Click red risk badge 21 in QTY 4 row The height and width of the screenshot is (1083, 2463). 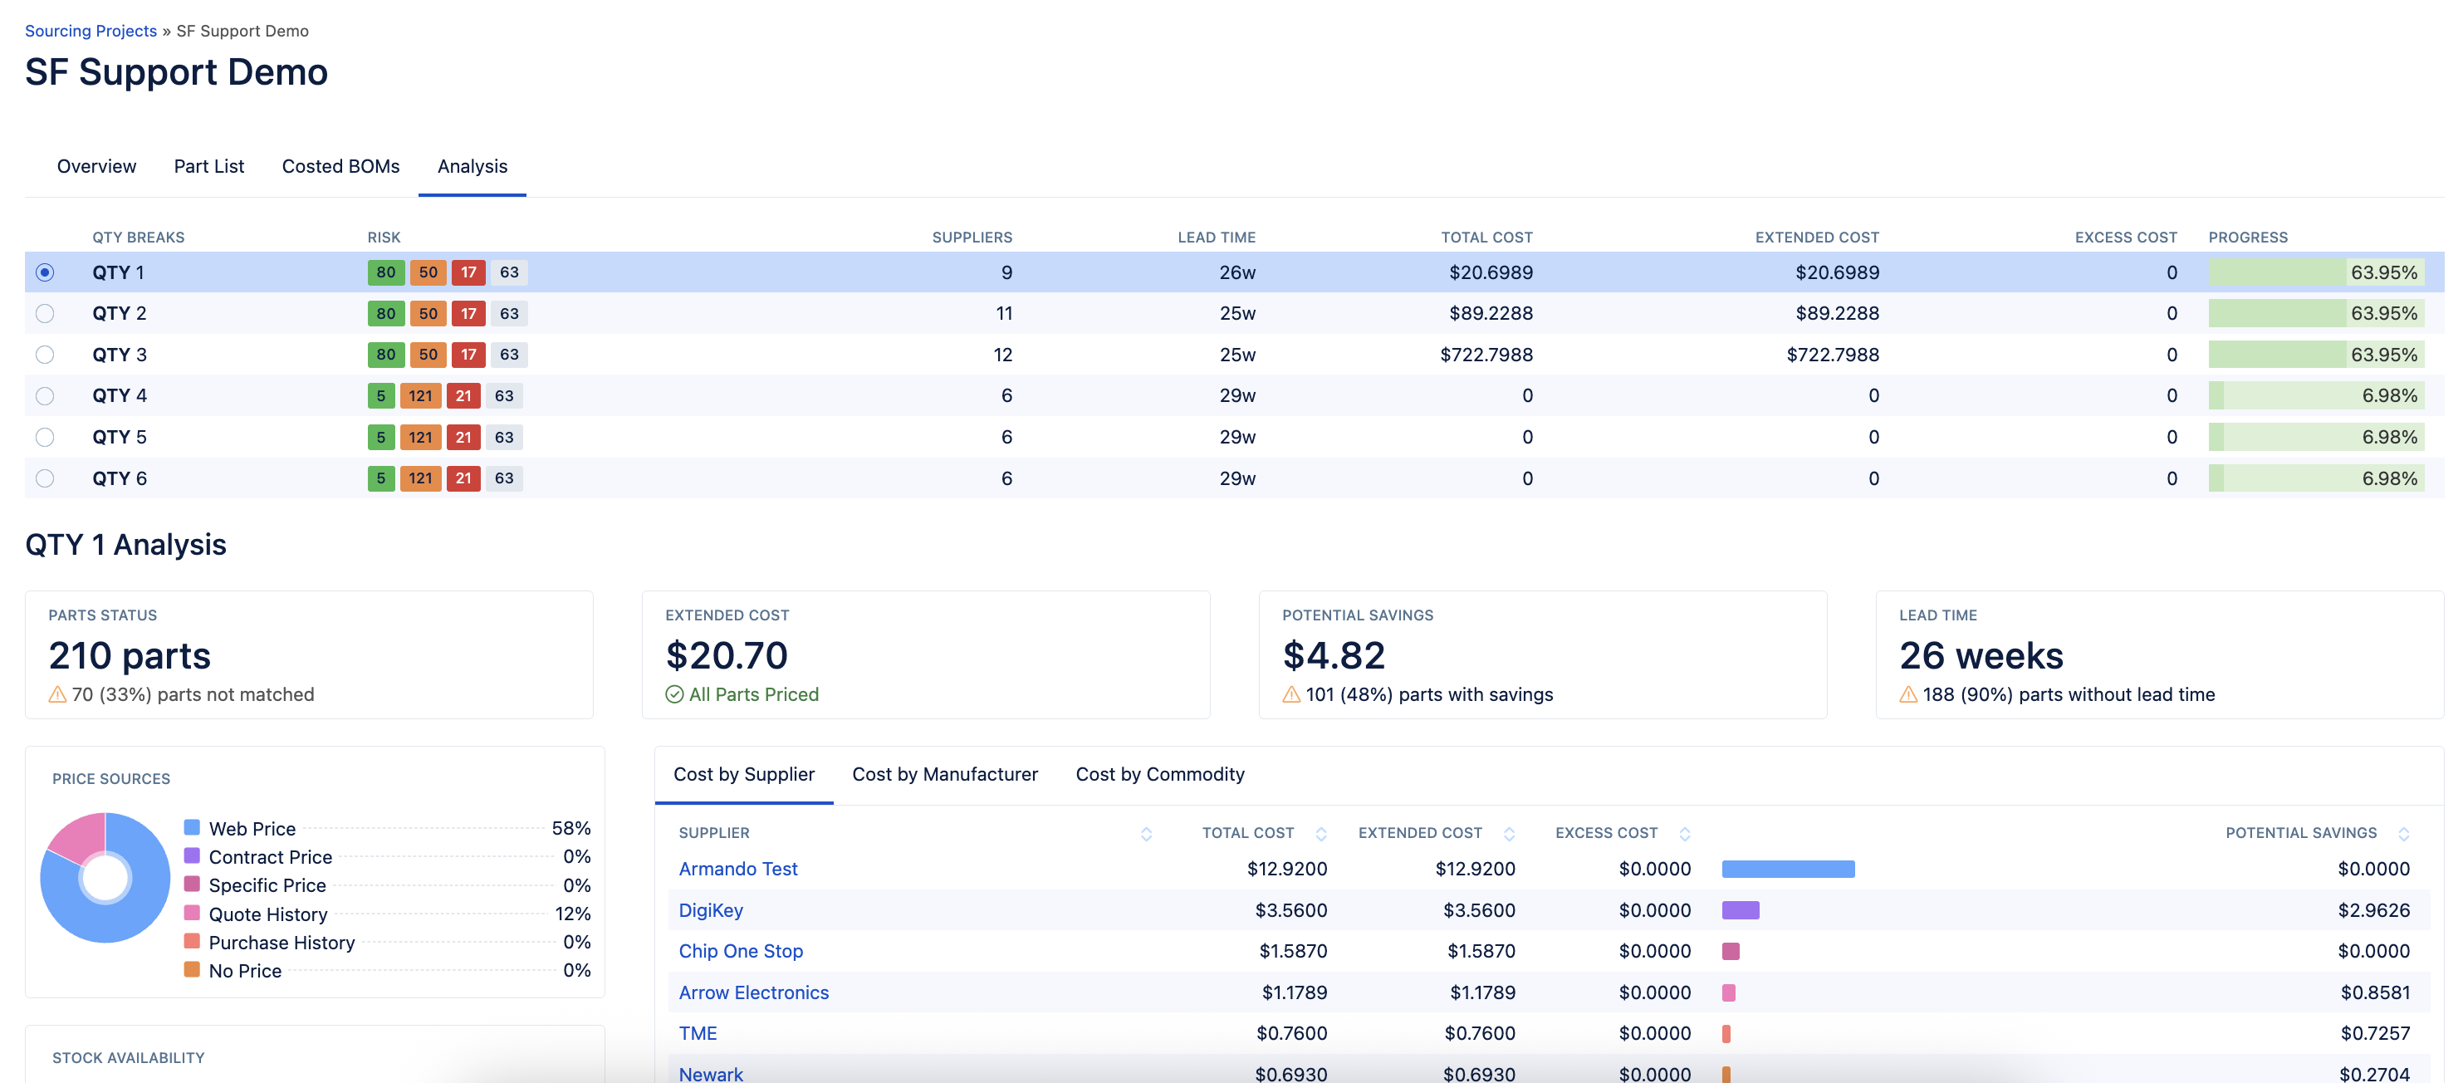click(x=463, y=395)
